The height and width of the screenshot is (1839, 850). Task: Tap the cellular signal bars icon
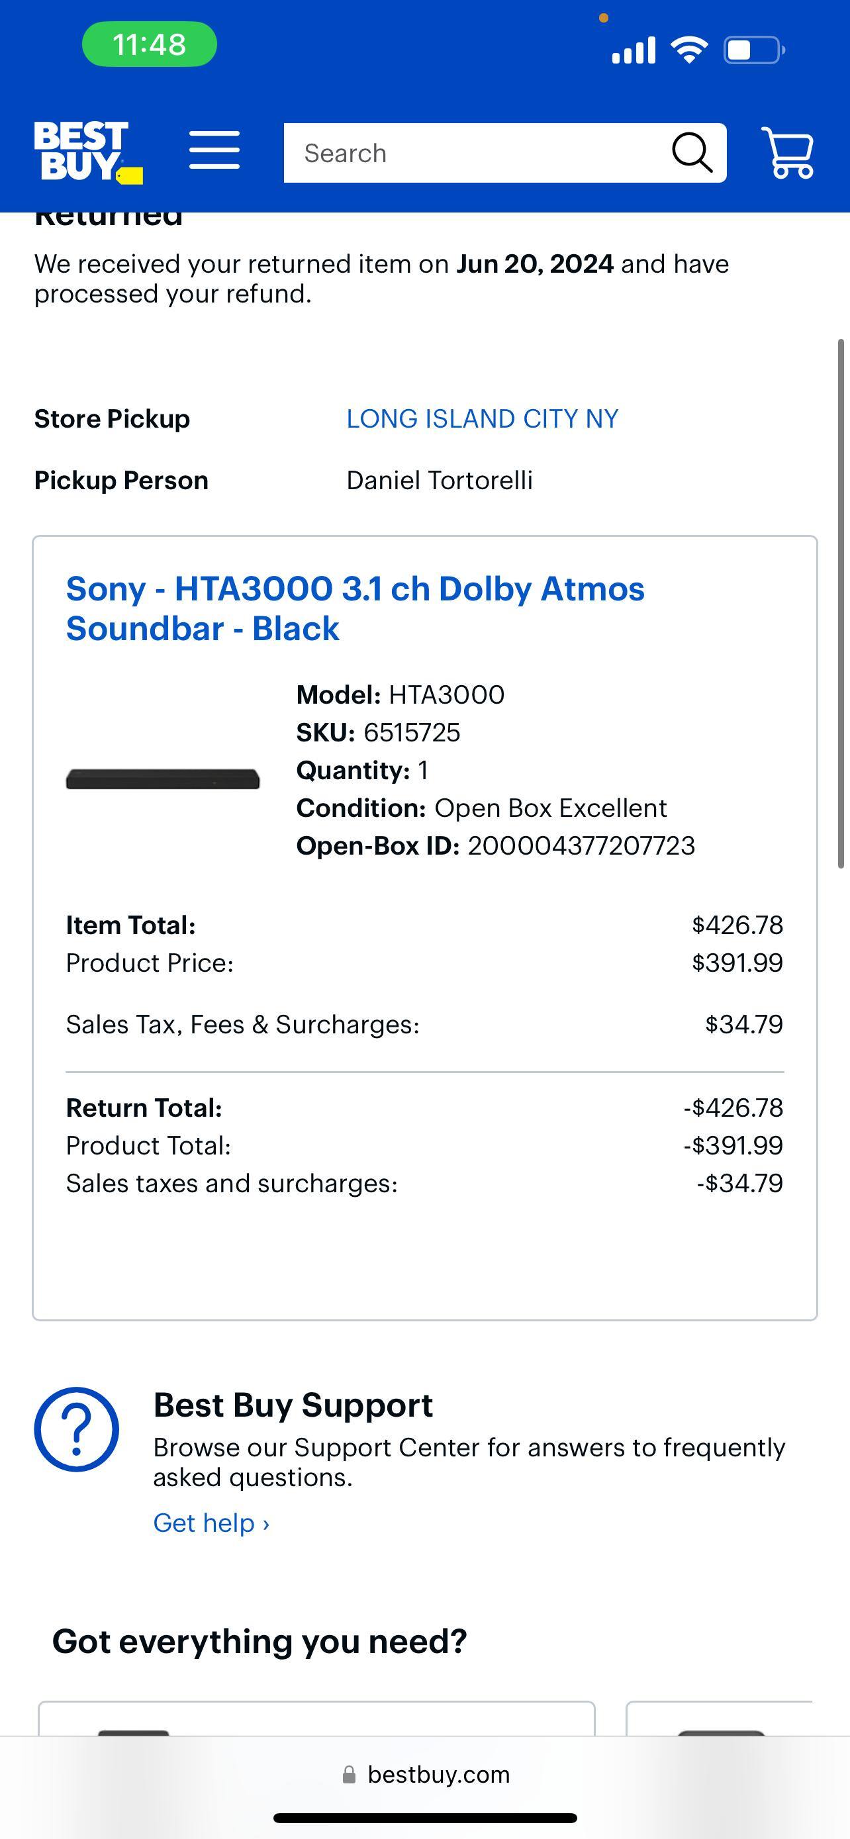click(x=634, y=50)
